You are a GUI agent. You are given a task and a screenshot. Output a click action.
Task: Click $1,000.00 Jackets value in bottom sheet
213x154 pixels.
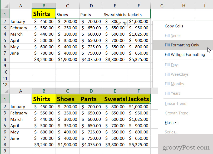click(x=138, y=107)
